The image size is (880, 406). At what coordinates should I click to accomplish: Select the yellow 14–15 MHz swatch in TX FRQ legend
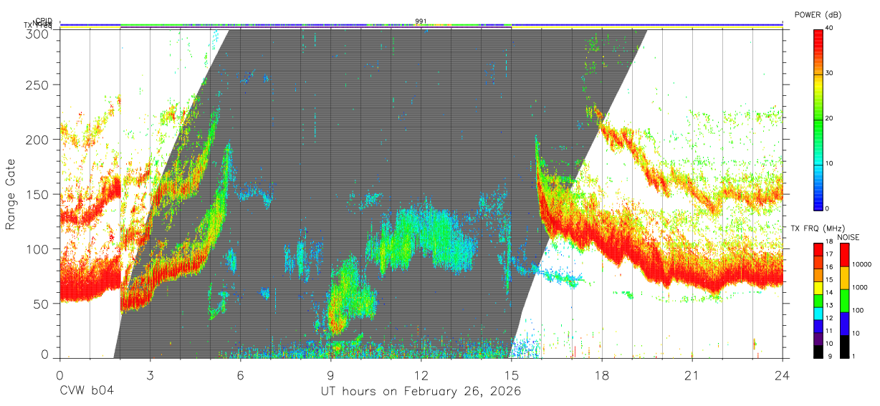point(818,289)
